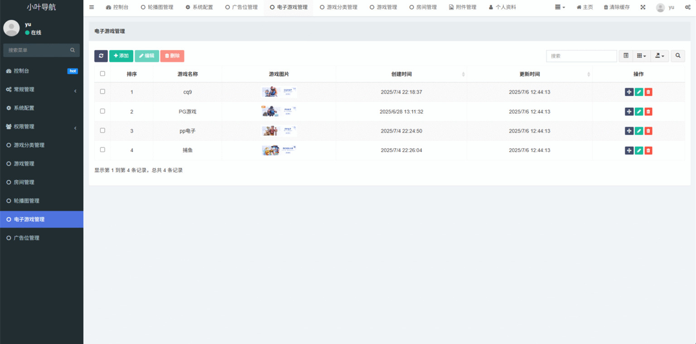Click the drag-sort handle in cq9 row

629,92
